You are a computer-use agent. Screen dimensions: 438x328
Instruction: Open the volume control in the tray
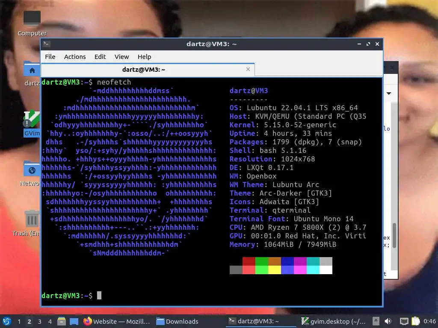pyautogui.click(x=388, y=321)
